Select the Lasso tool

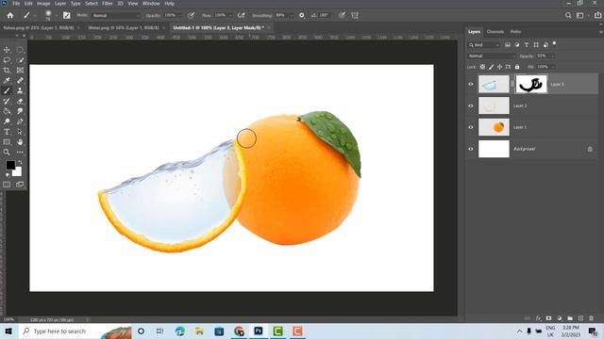point(7,60)
